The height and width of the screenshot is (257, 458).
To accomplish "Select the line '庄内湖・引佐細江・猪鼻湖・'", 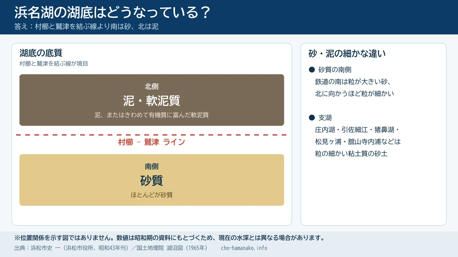I will [357, 130].
